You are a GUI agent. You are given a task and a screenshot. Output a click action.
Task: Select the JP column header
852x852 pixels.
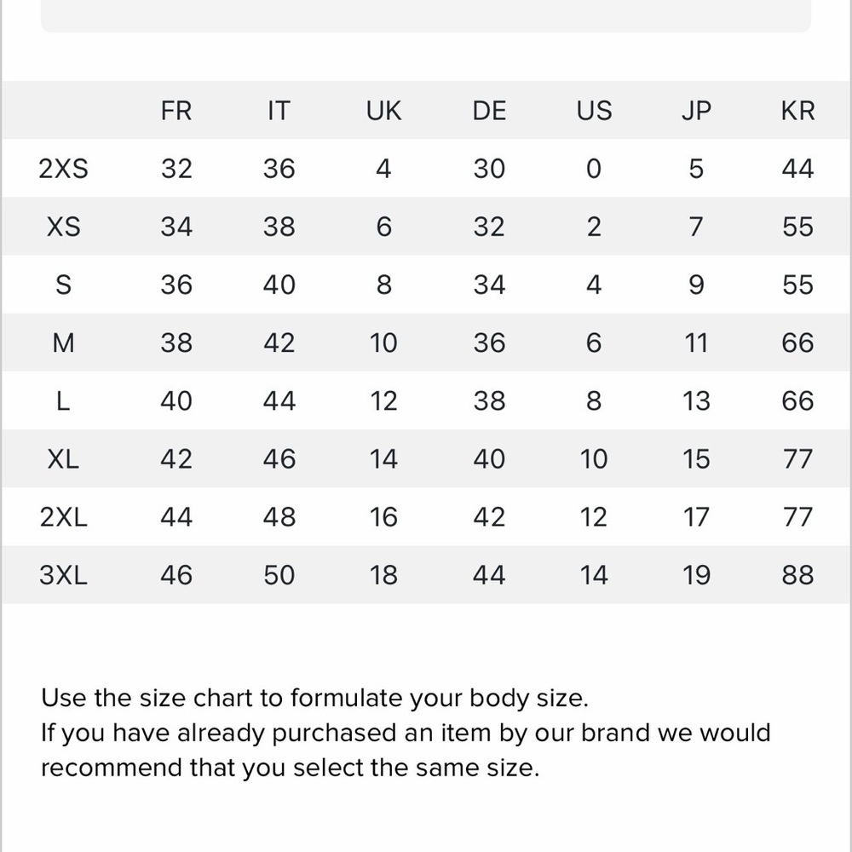pos(696,111)
